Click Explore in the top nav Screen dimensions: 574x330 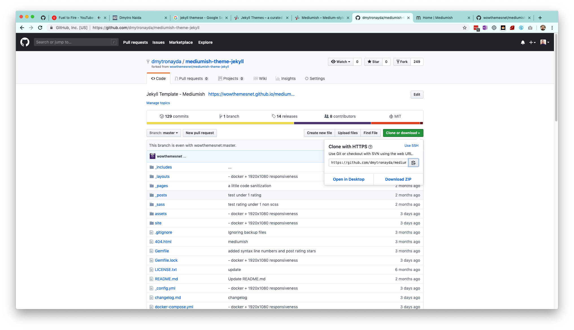tap(205, 42)
